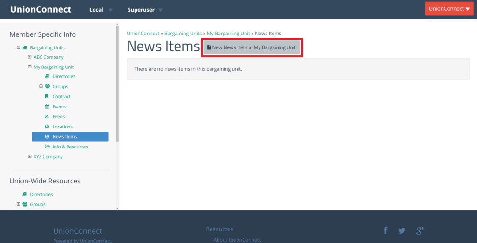Open the Local dropdown menu

[101, 10]
